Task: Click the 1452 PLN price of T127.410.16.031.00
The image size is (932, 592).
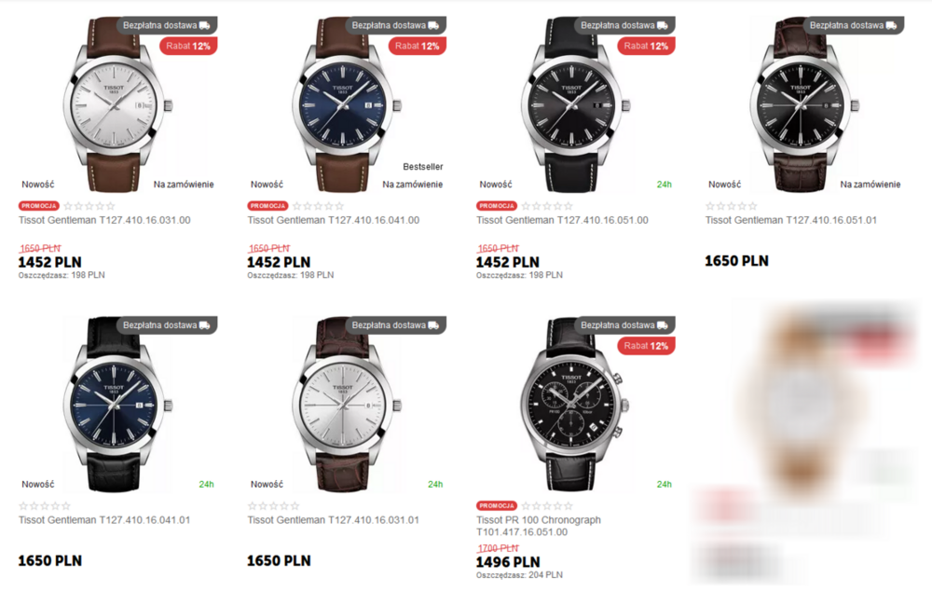Action: click(x=50, y=262)
